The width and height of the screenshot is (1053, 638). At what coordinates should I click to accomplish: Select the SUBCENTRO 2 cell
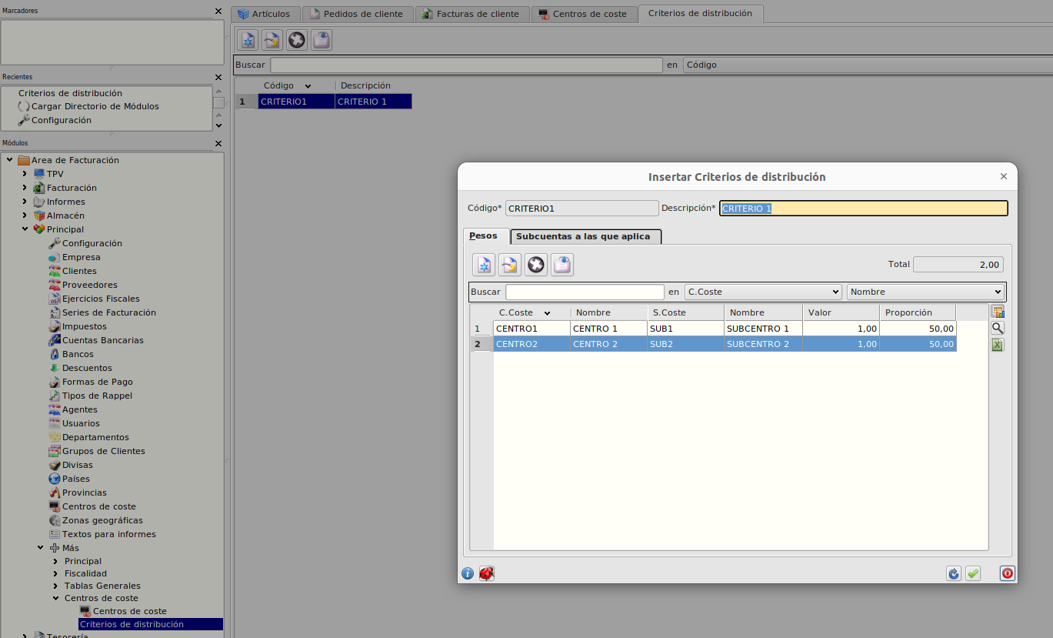click(x=763, y=344)
